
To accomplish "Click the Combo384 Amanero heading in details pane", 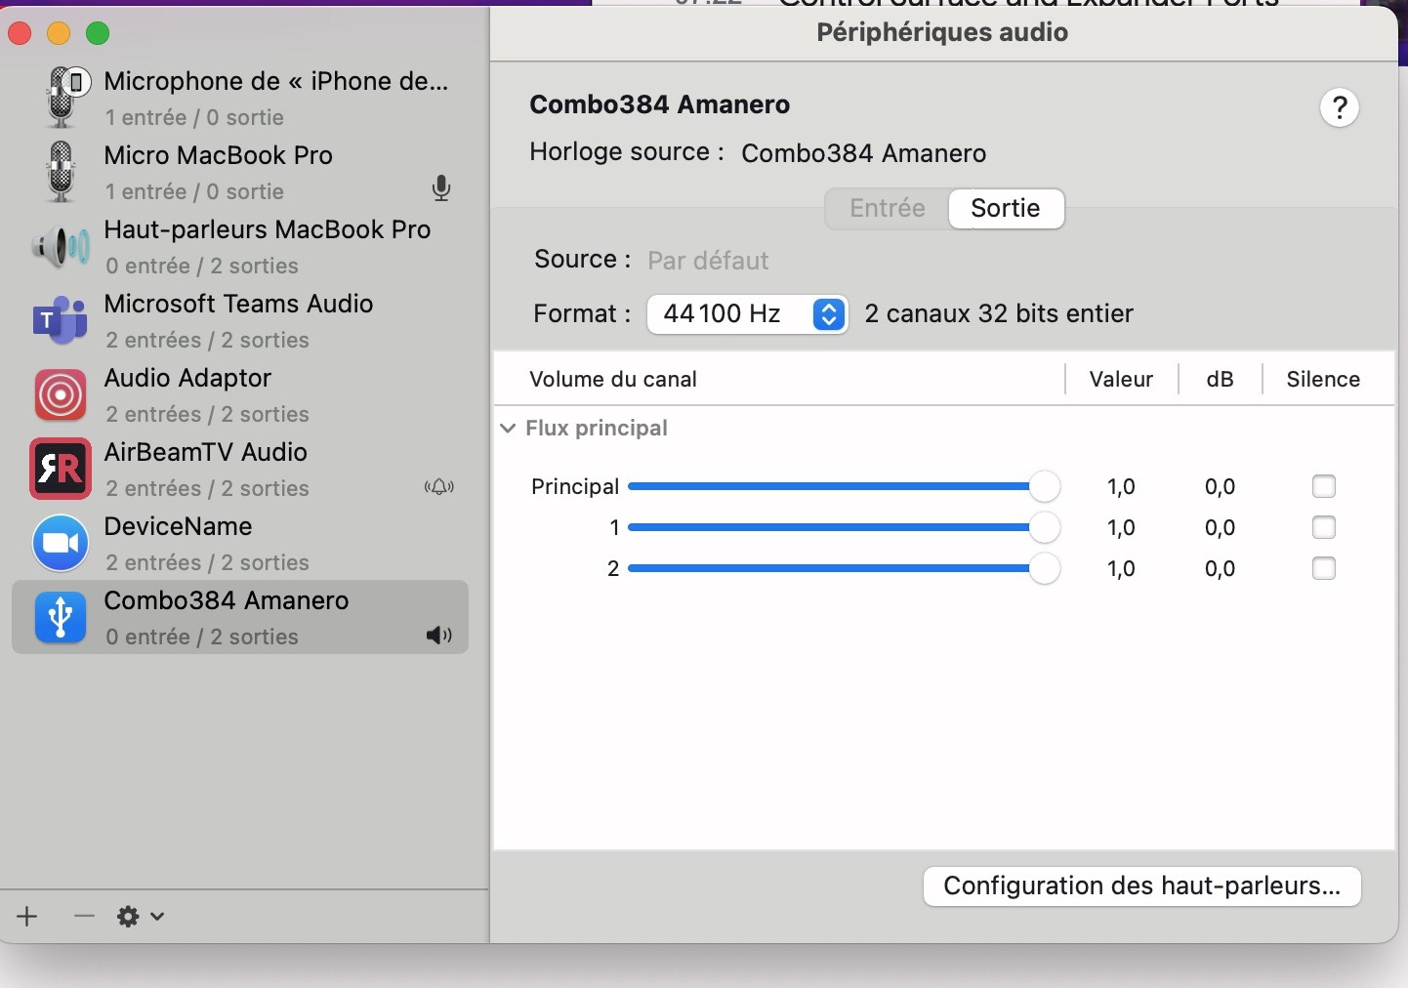I will (x=660, y=104).
